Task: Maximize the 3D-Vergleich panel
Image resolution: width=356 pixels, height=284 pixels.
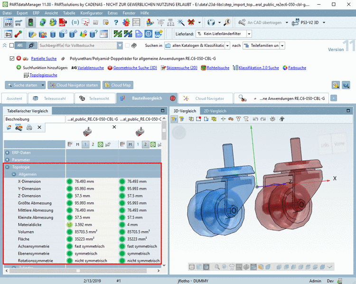Action: click(348, 111)
